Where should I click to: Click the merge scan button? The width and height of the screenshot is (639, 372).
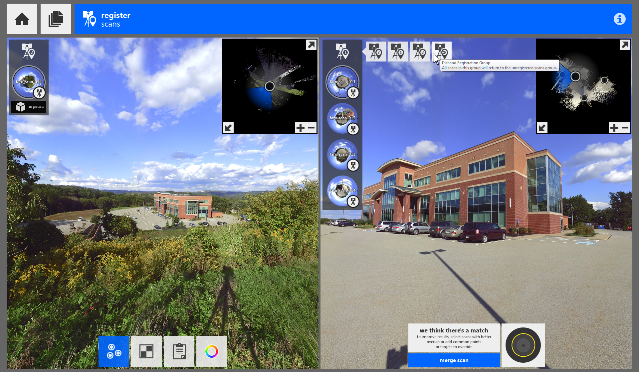click(454, 360)
